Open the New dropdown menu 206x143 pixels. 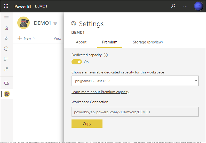tap(27, 38)
